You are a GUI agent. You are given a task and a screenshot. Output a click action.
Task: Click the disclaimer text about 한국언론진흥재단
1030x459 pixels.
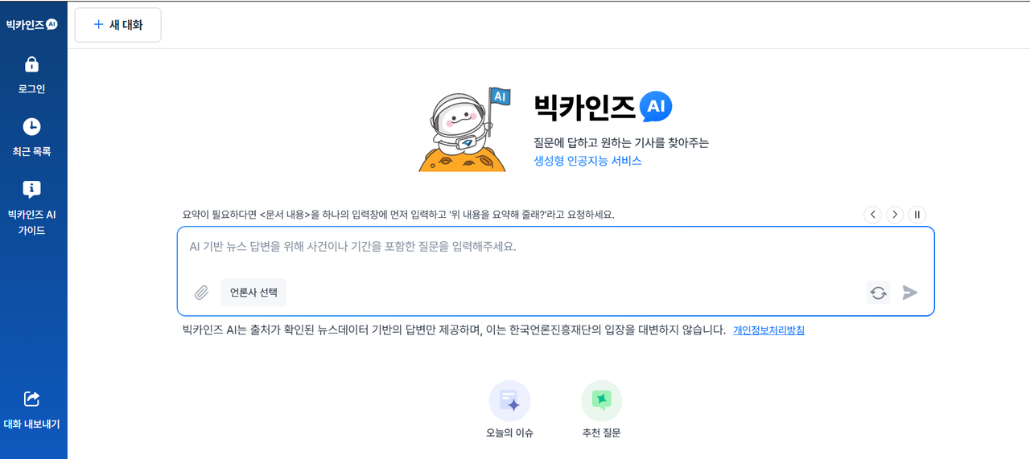coord(454,330)
